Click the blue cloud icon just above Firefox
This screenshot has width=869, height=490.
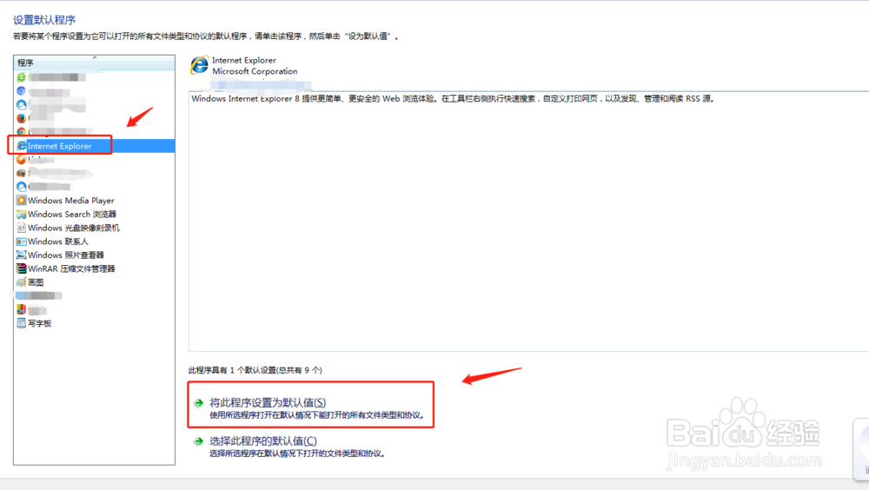click(x=21, y=105)
